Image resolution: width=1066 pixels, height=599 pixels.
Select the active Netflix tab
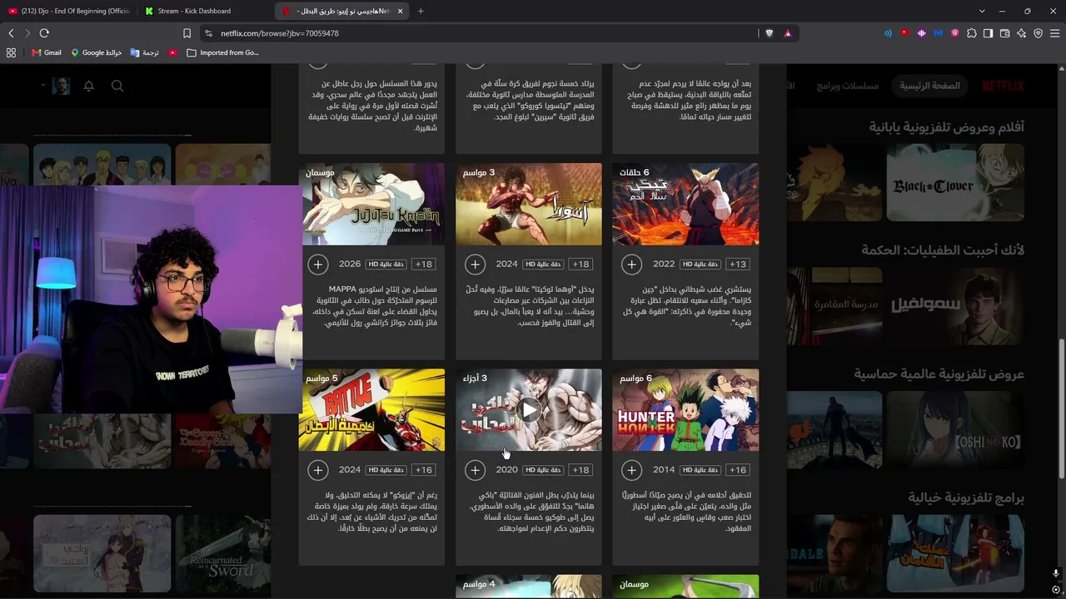coord(342,11)
